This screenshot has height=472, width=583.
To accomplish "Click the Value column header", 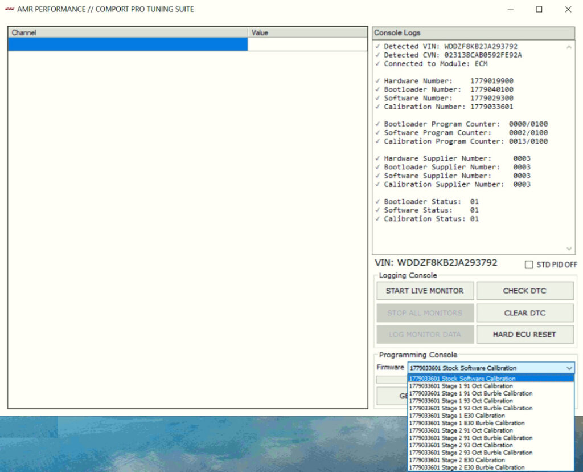I will pos(307,33).
